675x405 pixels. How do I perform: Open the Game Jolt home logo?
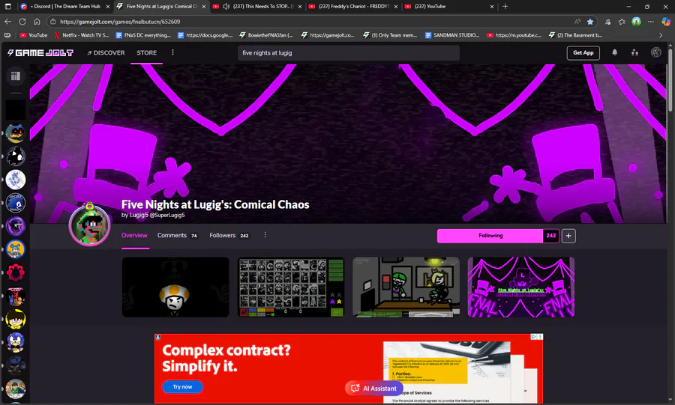[40, 53]
